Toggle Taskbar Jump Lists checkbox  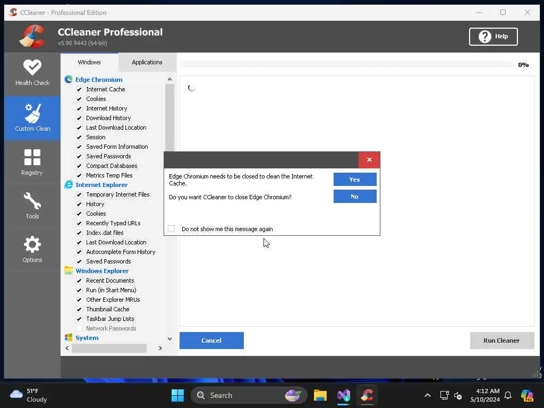(79, 319)
